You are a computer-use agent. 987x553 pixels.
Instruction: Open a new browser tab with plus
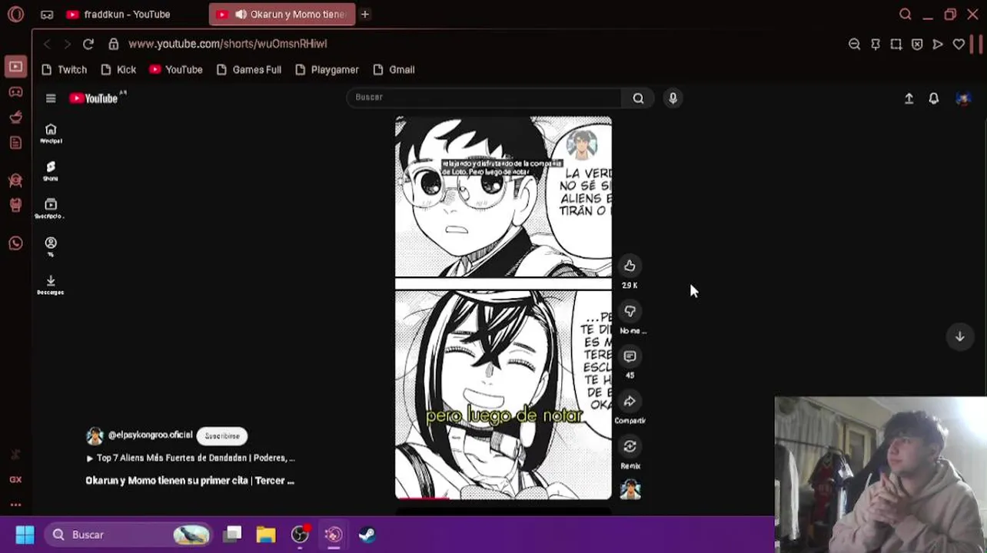[365, 15]
